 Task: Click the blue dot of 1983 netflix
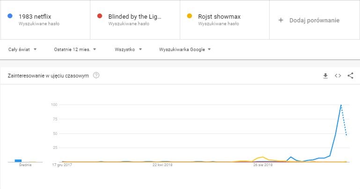tap(10, 16)
